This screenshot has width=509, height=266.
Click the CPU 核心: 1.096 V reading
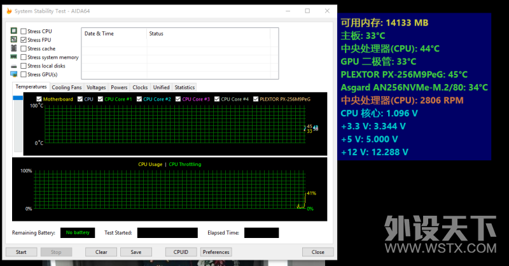click(379, 113)
